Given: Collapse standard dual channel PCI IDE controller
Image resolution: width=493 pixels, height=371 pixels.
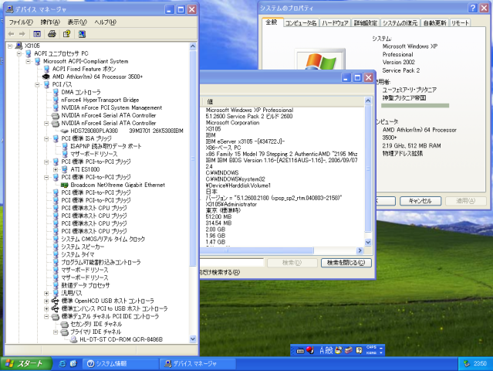Looking at the screenshot, I should click(46, 316).
